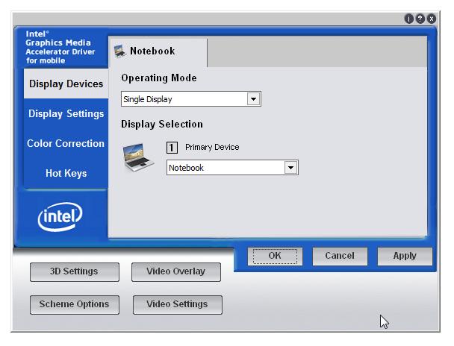
Task: Click the Intel logo
Action: click(x=60, y=216)
